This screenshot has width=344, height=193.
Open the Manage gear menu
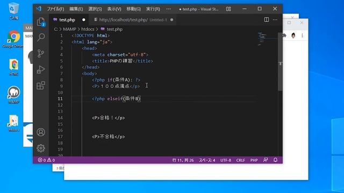click(x=41, y=148)
